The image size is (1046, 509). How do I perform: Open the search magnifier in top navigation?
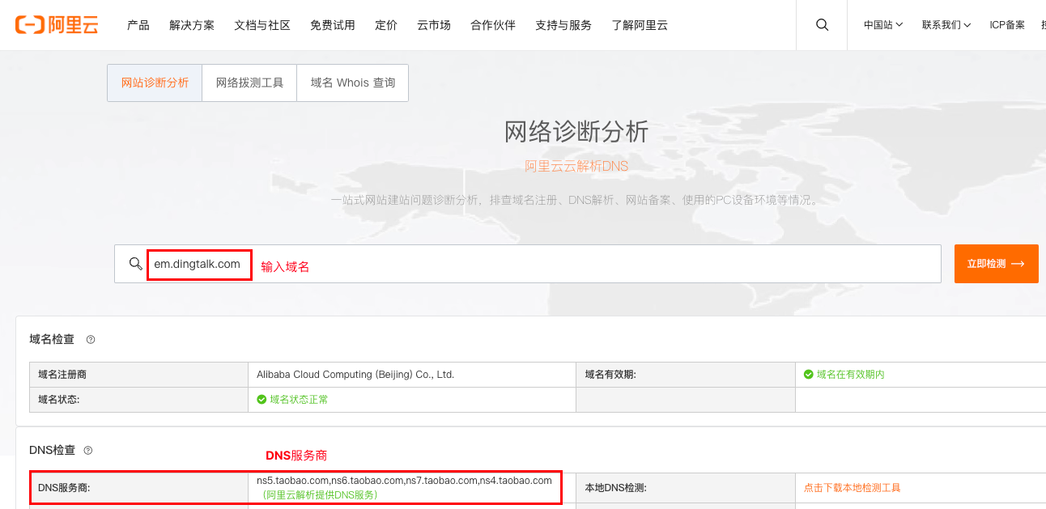[x=822, y=25]
